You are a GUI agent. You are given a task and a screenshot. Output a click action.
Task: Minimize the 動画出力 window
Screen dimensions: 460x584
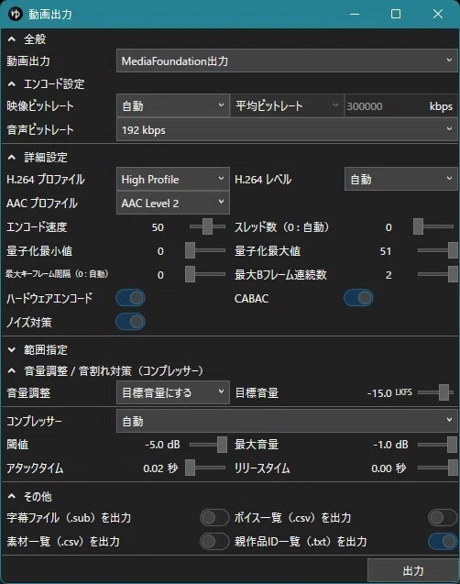[355, 14]
